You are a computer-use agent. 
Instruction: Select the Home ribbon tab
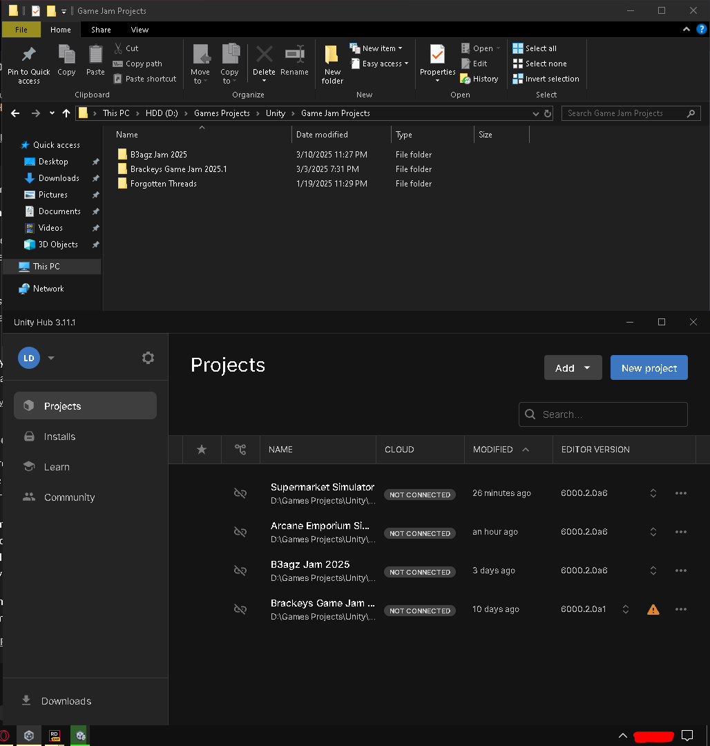click(60, 30)
